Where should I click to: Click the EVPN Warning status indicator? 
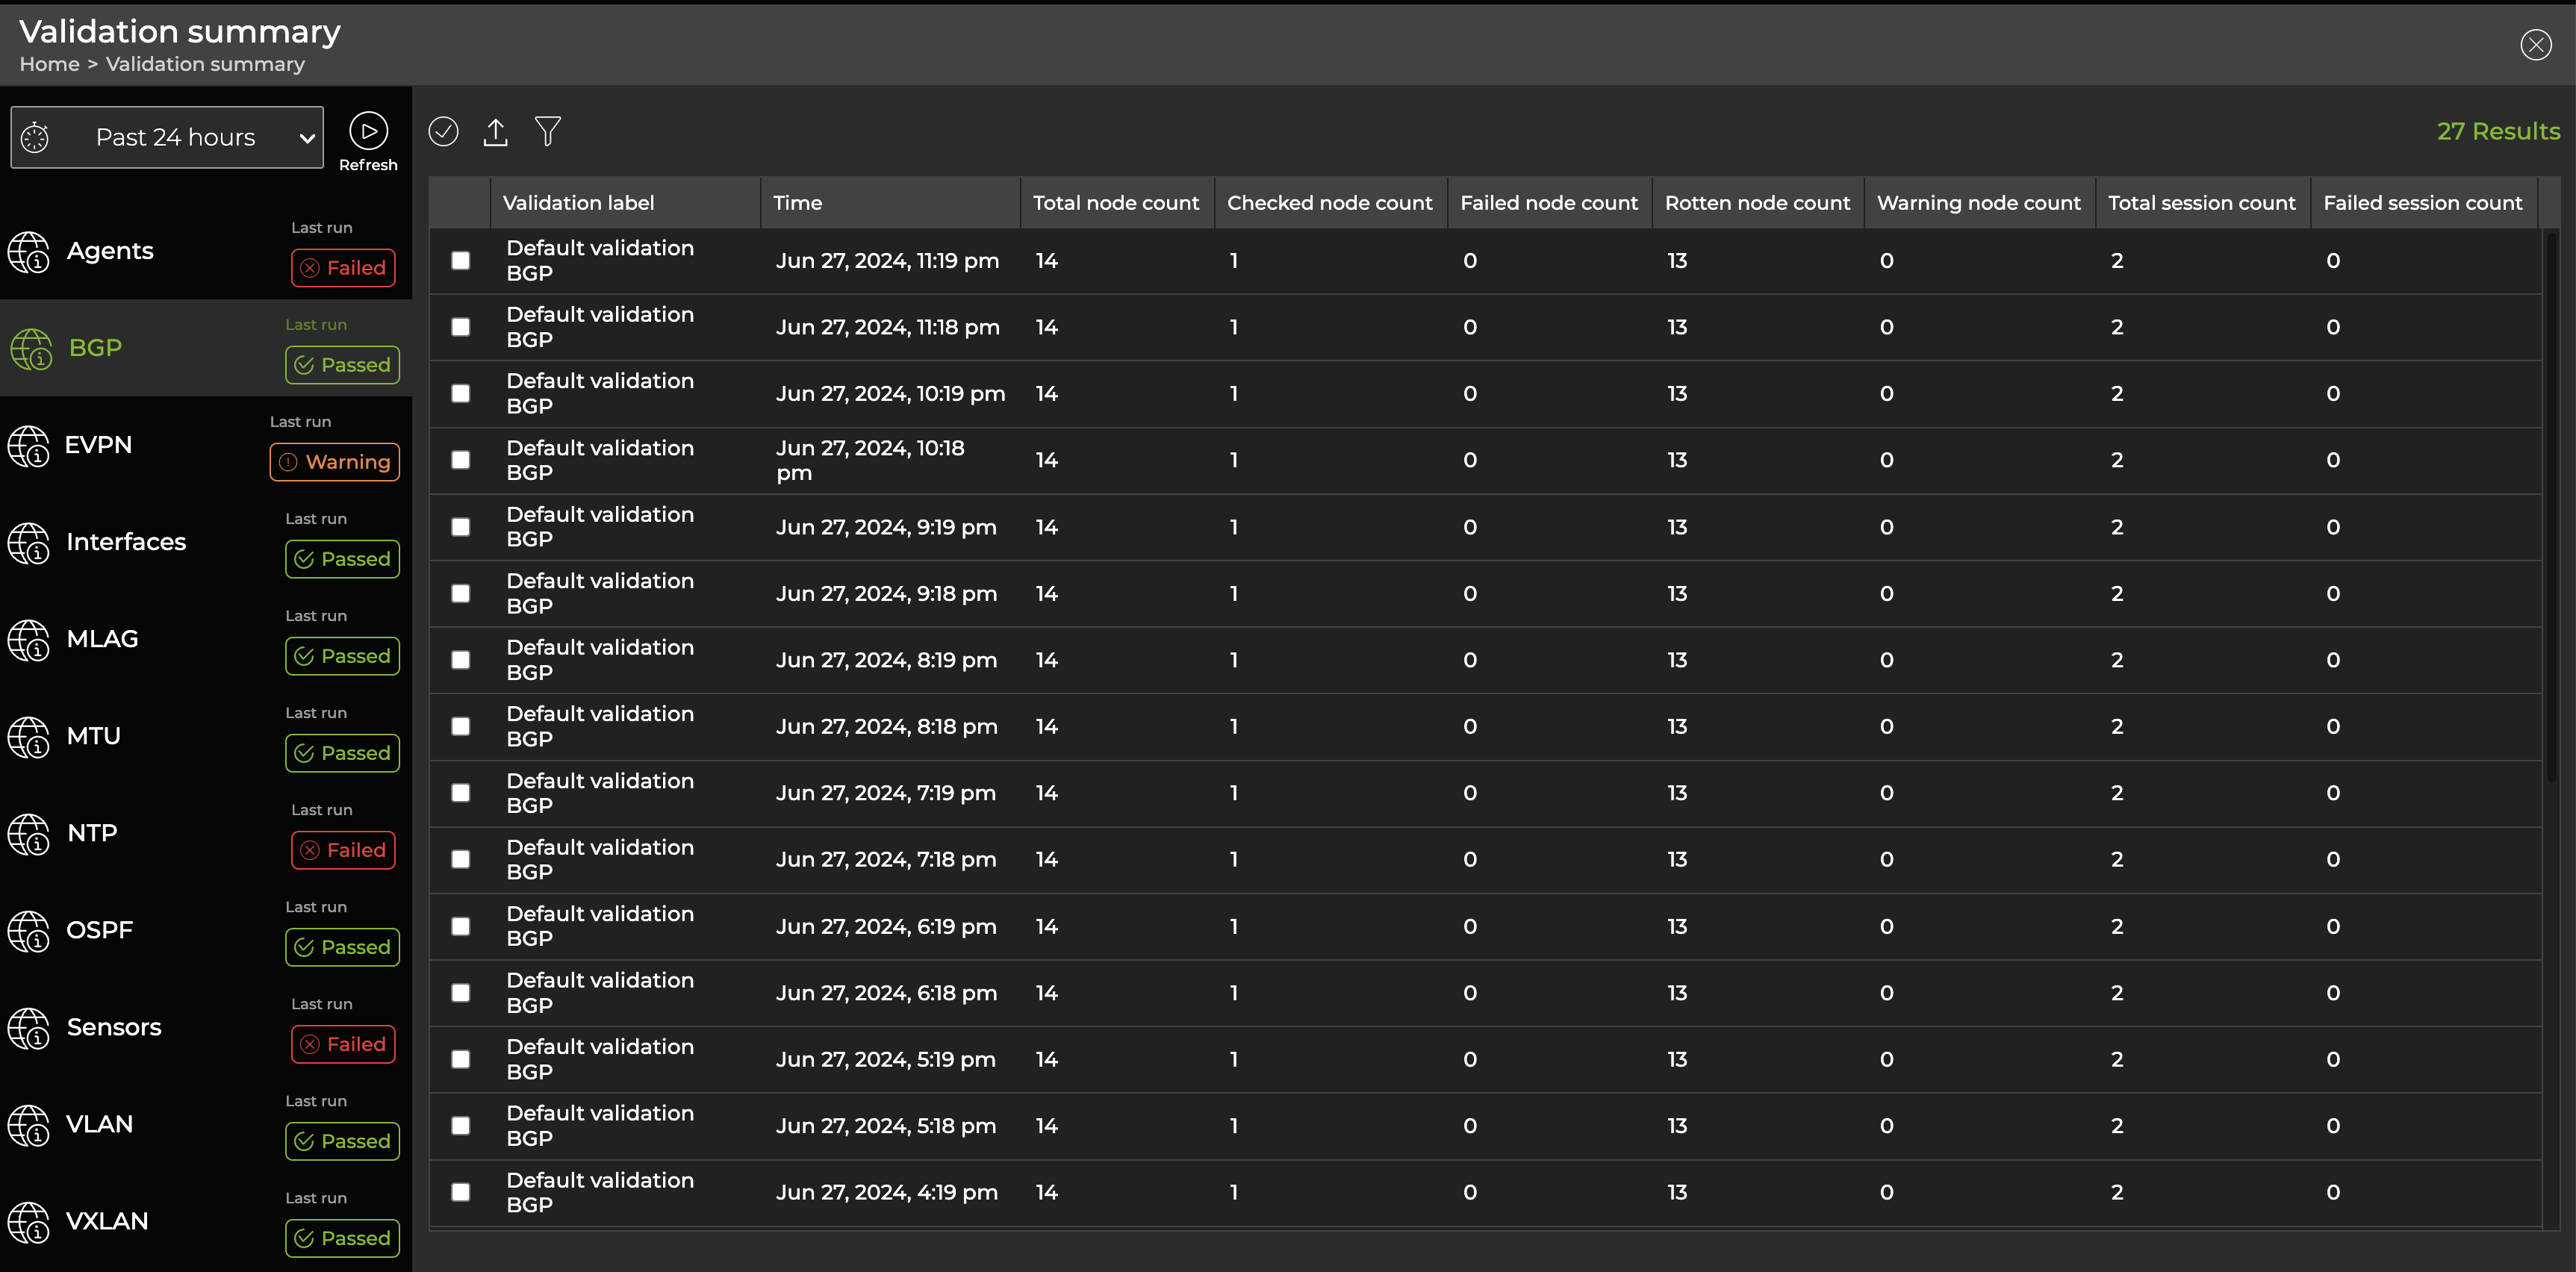(334, 461)
